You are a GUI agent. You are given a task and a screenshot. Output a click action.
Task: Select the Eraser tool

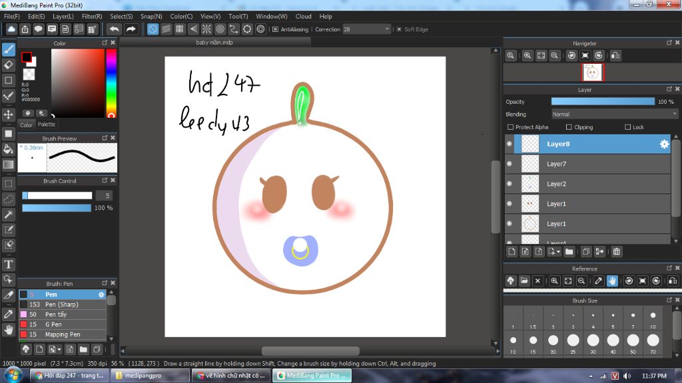point(8,65)
